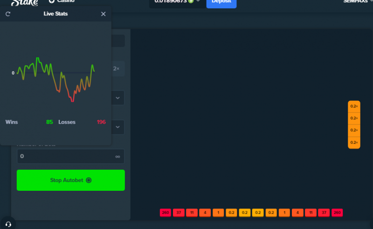Click the rightmost 260 multiplier box

[x=337, y=213]
